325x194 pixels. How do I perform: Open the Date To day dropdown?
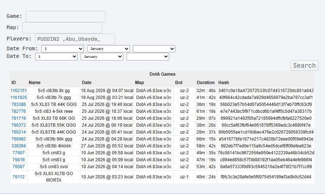pyautogui.click(x=56, y=57)
